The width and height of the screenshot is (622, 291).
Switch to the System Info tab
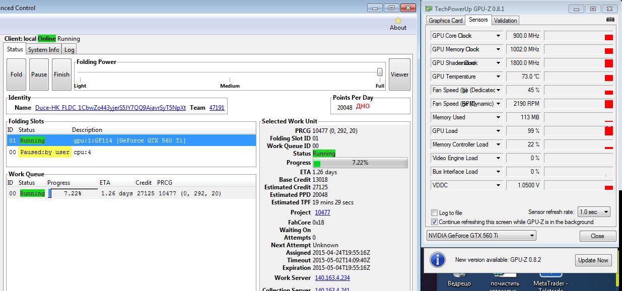pyautogui.click(x=44, y=49)
